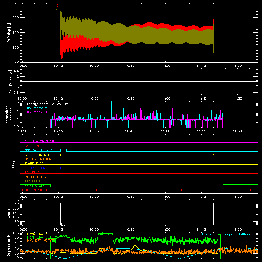Viewport: 262px width, 262px height.
Task: Click the PARTICLE_FLAG label
Action: (x=37, y=177)
